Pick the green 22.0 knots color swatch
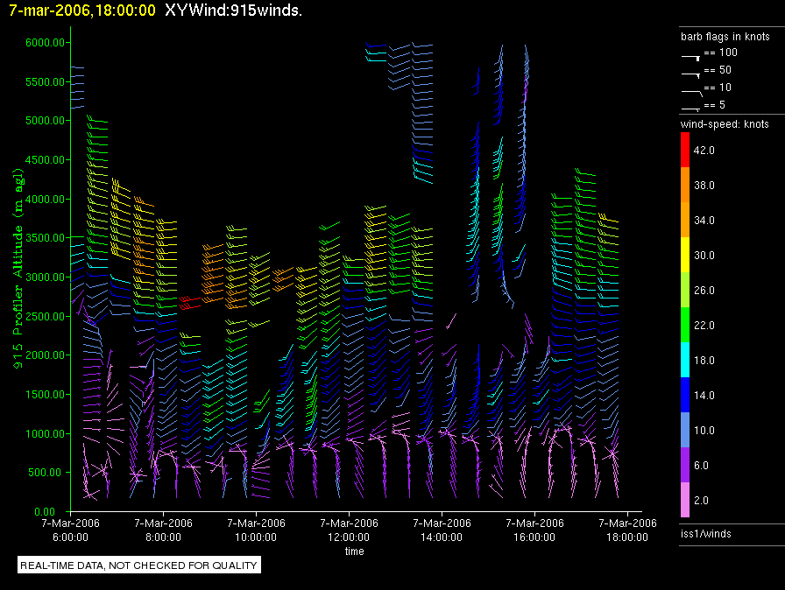Image resolution: width=785 pixels, height=590 pixels. tap(686, 325)
